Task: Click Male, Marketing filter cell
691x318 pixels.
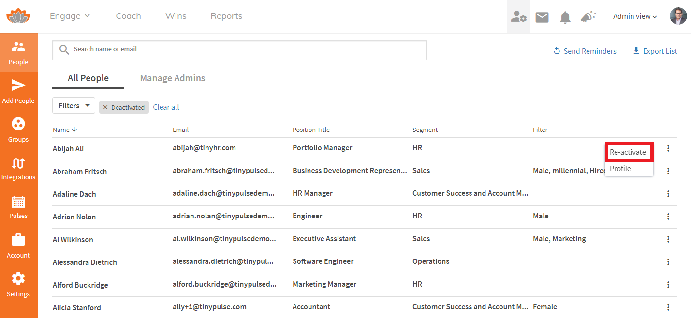Action: point(559,239)
